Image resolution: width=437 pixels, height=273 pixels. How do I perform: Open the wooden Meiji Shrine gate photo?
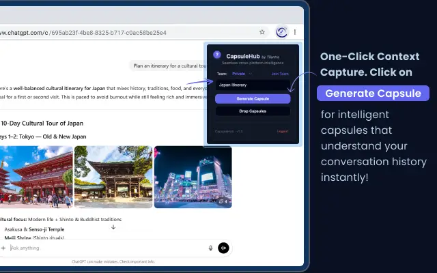click(113, 177)
